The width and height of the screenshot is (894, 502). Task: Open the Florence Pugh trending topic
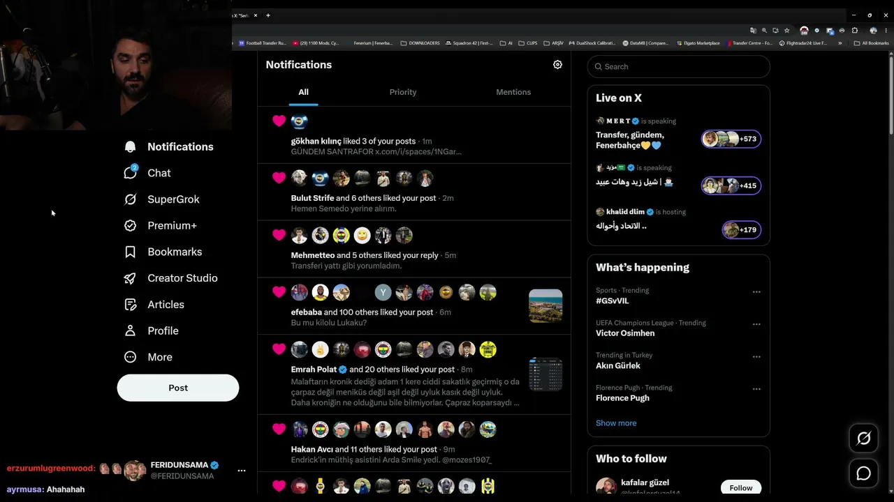point(622,398)
